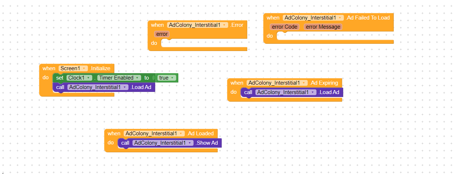
Task: Click the error Message parameter
Action: pyautogui.click(x=323, y=27)
